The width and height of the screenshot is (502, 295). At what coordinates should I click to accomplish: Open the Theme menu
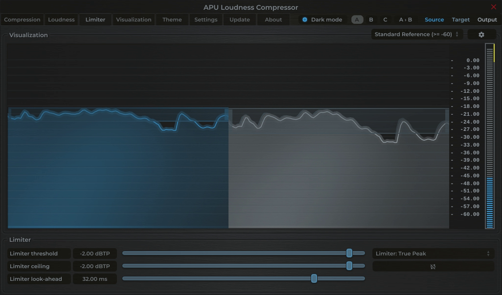click(x=172, y=20)
